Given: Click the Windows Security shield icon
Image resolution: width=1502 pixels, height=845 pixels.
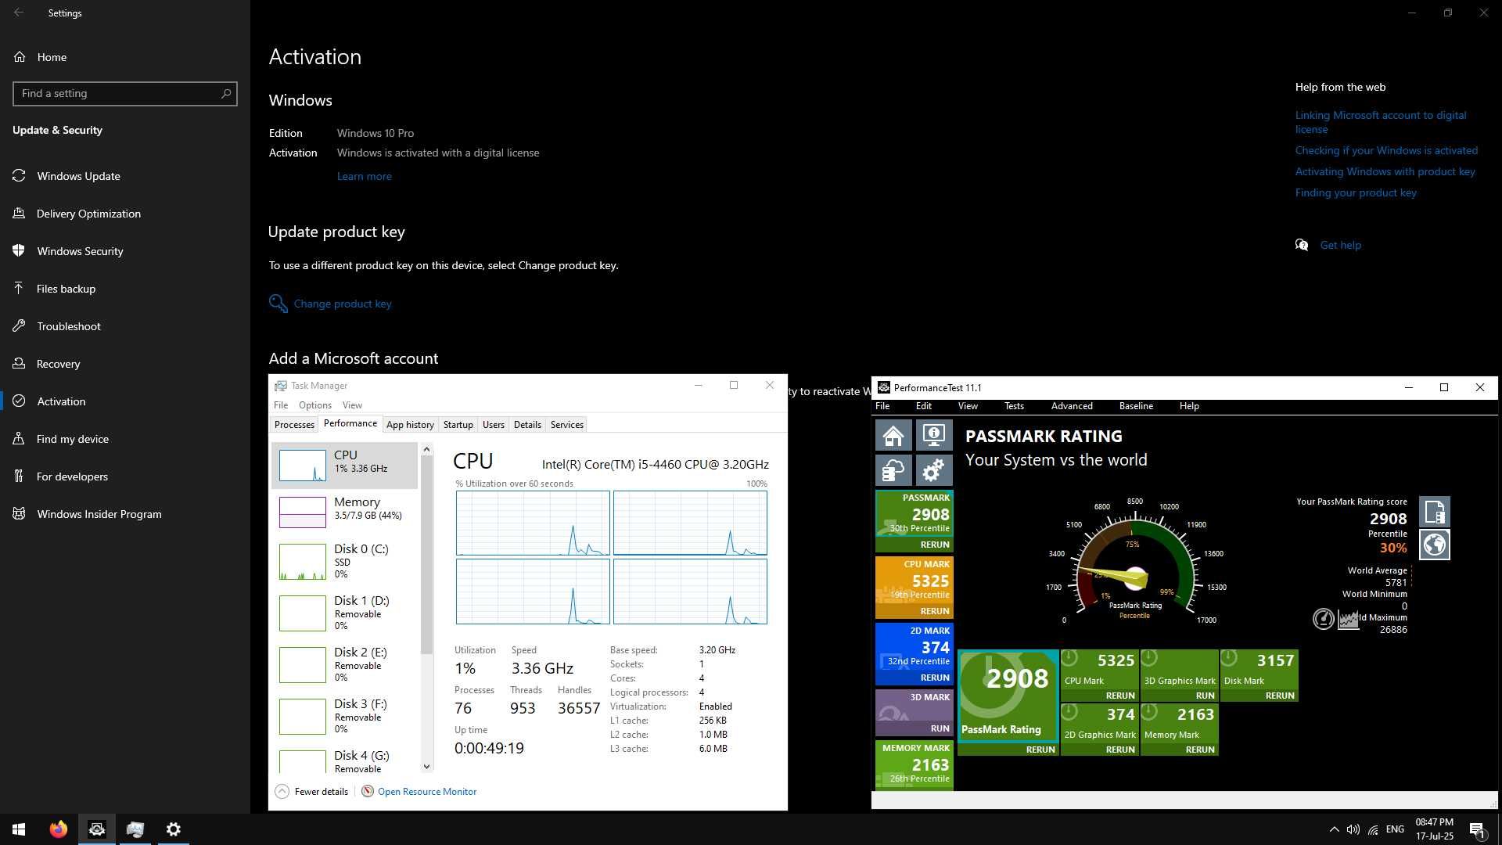Looking at the screenshot, I should [20, 251].
